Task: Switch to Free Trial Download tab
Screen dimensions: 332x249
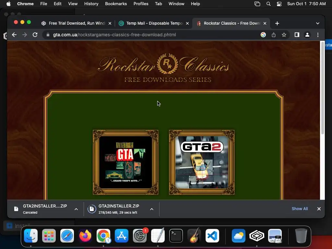Action: click(77, 23)
